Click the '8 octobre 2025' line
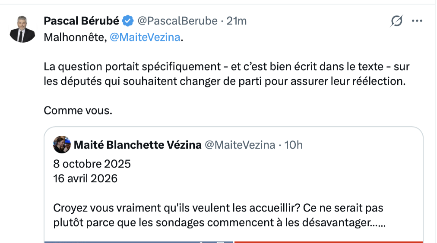This screenshot has height=243, width=437. click(92, 164)
